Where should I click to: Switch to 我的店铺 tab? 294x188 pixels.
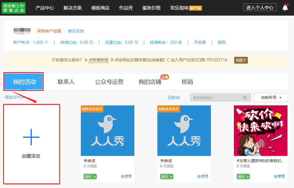click(x=150, y=82)
